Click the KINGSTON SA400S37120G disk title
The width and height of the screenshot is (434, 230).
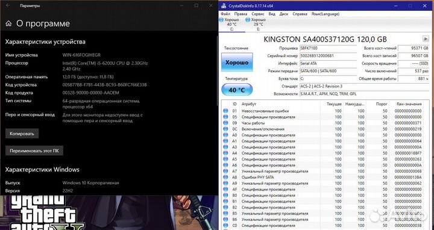point(325,39)
